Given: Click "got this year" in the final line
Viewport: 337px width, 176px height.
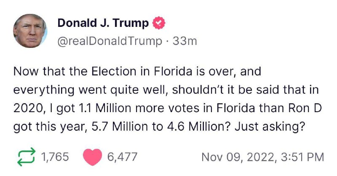Looking at the screenshot, I should [49, 127].
